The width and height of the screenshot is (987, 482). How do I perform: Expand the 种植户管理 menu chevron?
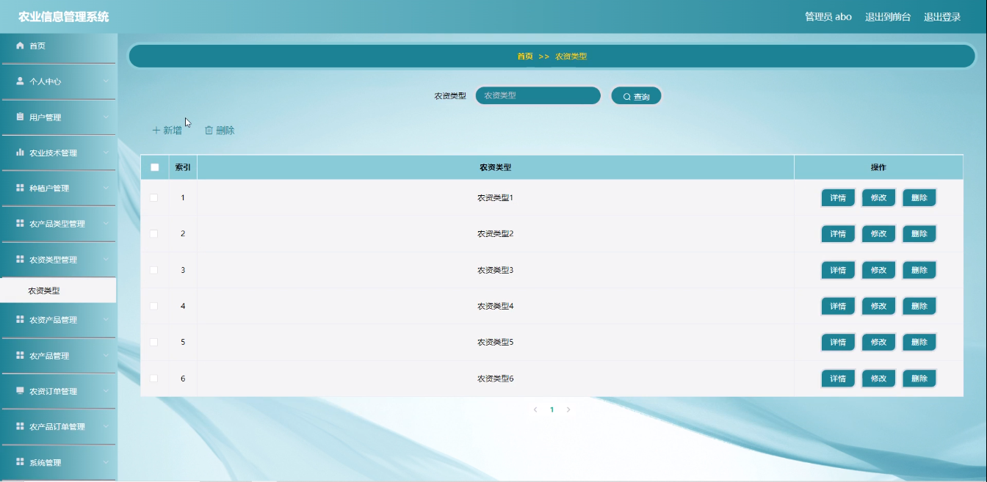pos(106,189)
